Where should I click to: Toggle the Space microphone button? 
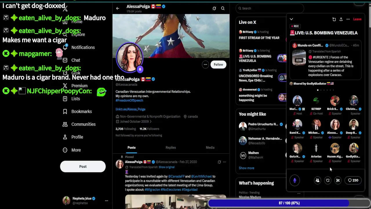(x=294, y=181)
